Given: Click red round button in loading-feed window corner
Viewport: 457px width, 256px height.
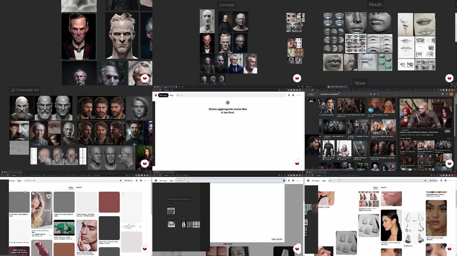Looking at the screenshot, I should 297,163.
